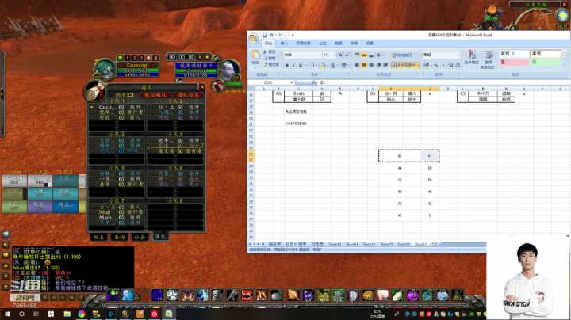Viewport: 571px width, 320px height.
Task: Expand the Name Box dropdown arrow
Action: pos(292,82)
